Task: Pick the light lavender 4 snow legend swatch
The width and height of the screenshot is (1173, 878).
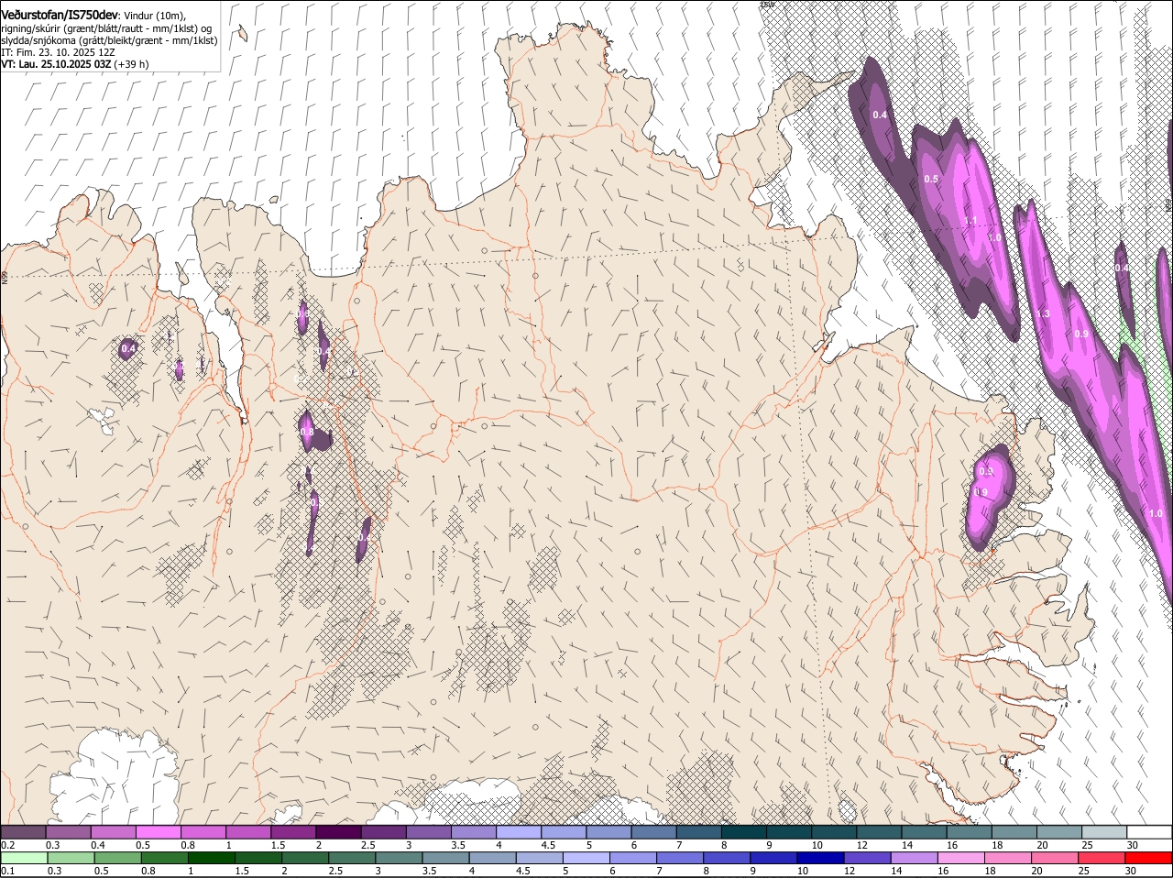Action: [519, 831]
